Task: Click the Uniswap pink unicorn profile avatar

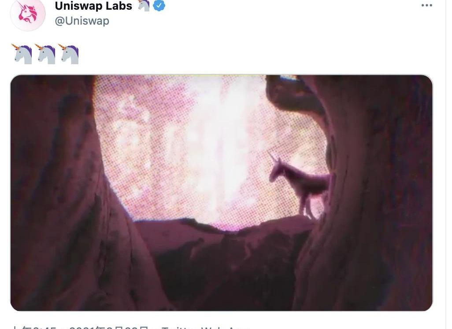Action: pyautogui.click(x=28, y=14)
